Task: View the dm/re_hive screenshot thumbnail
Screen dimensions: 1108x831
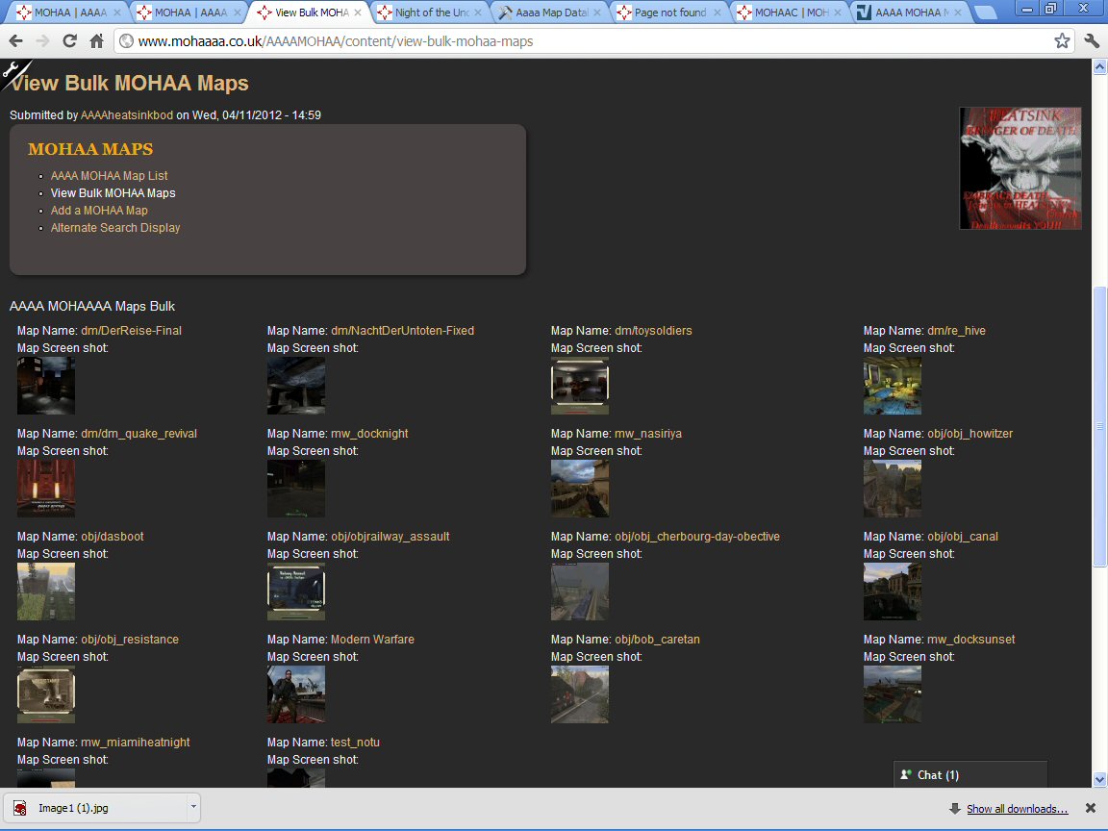Action: pyautogui.click(x=892, y=385)
